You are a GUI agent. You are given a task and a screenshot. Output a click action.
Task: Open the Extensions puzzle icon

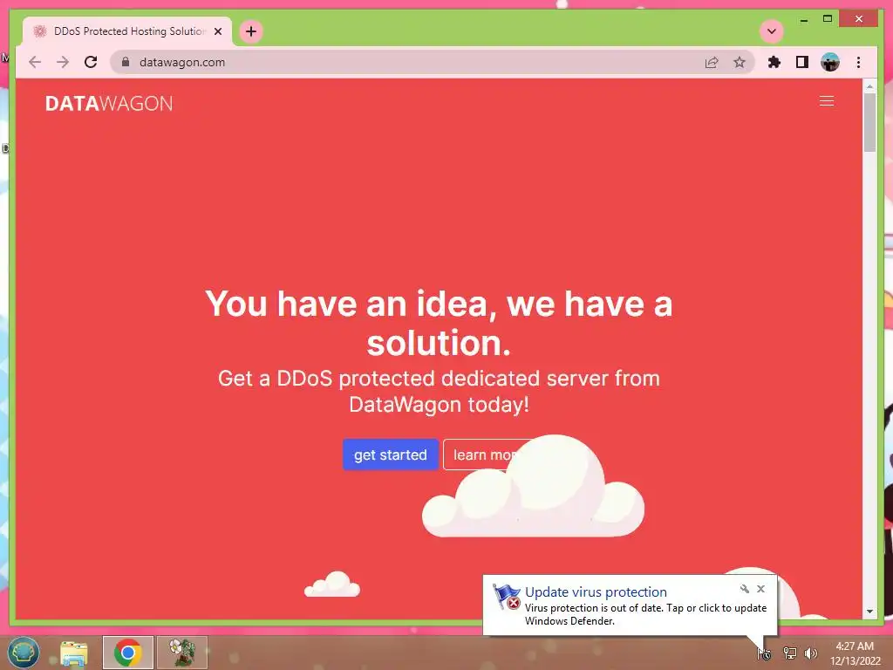coord(774,62)
